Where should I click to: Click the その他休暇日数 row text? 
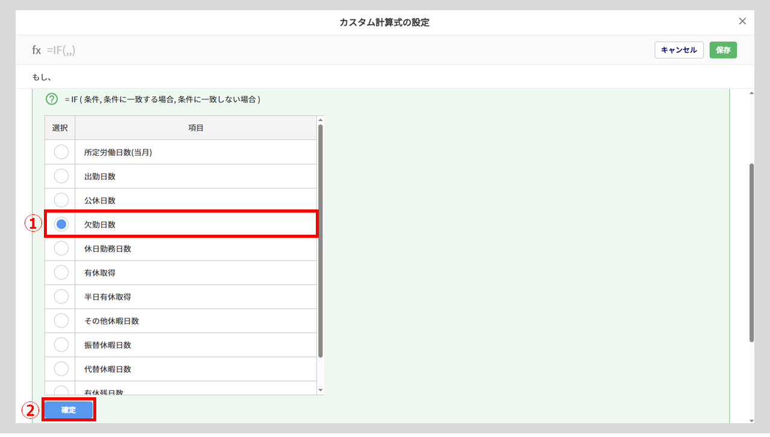112,321
